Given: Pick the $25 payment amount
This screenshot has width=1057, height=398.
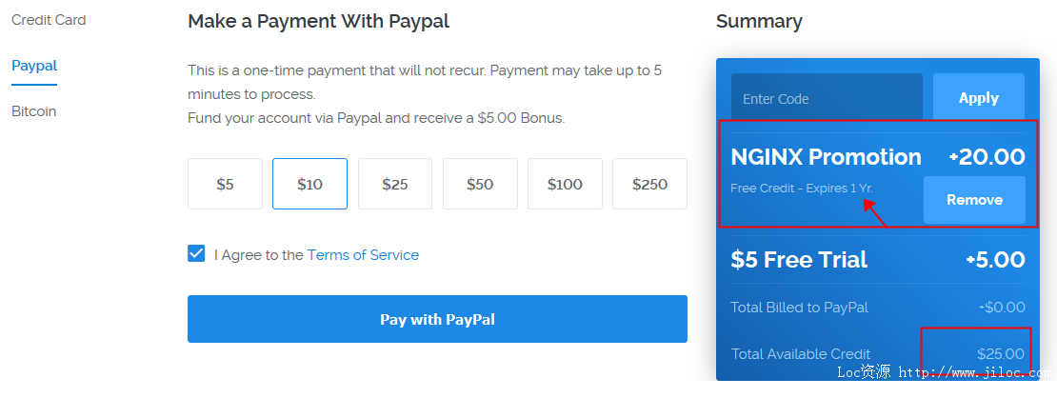Looking at the screenshot, I should coord(395,184).
